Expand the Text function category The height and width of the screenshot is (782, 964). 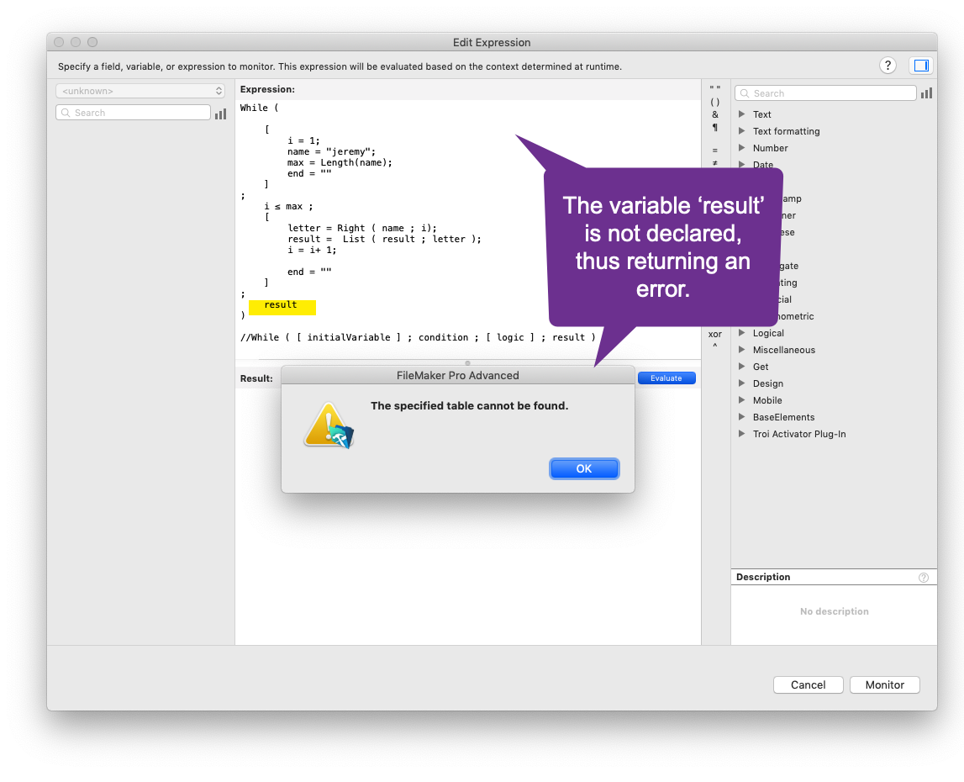741,114
